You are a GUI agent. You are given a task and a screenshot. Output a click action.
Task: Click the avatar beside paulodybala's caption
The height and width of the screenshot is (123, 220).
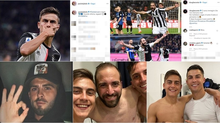pos(74,12)
